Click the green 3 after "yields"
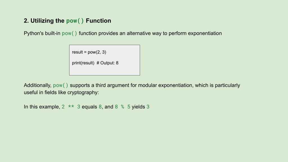 point(148,107)
